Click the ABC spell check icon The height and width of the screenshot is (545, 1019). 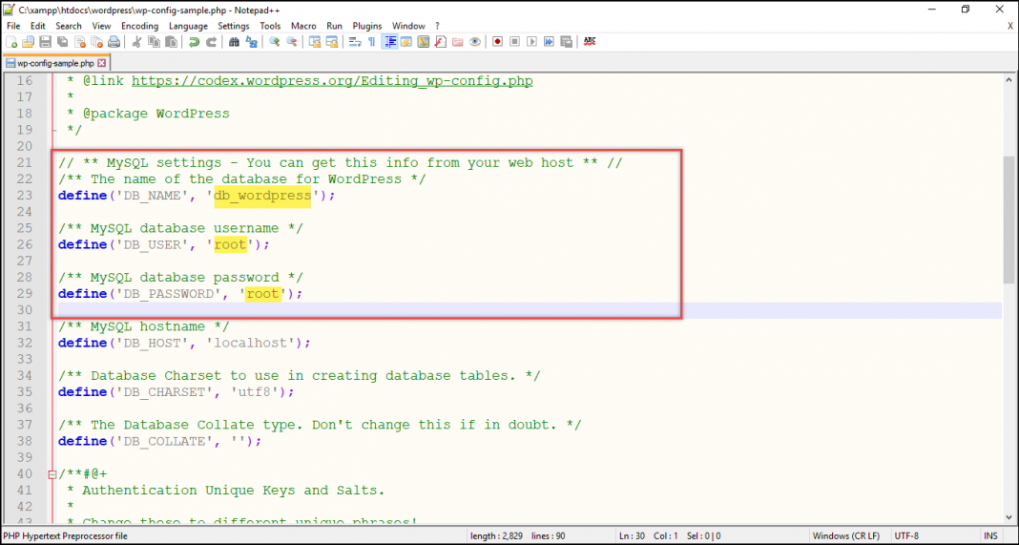point(590,42)
